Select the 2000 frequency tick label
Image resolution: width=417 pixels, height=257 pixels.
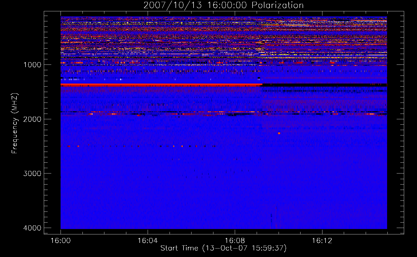click(x=32, y=119)
